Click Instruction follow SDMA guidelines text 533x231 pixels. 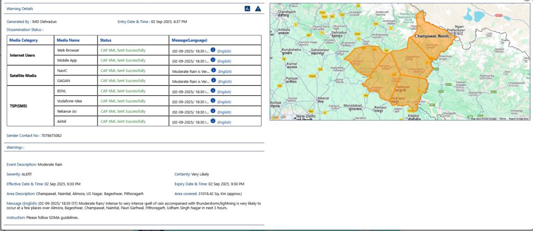click(43, 217)
